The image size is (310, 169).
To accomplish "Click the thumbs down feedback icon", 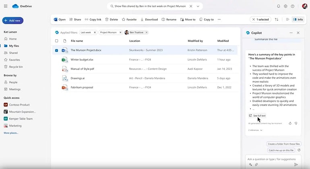I will (x=296, y=123).
